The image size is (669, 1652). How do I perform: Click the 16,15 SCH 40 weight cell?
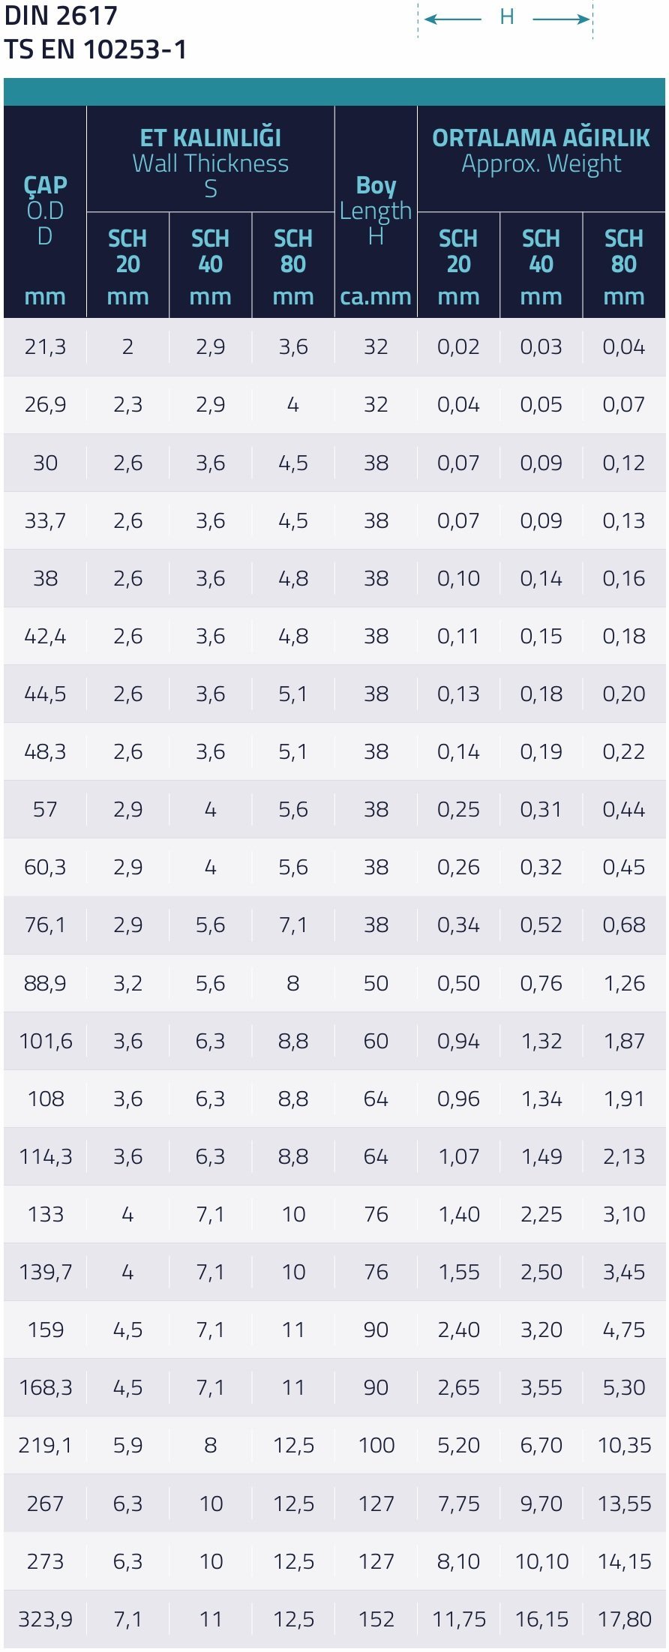tap(541, 1619)
